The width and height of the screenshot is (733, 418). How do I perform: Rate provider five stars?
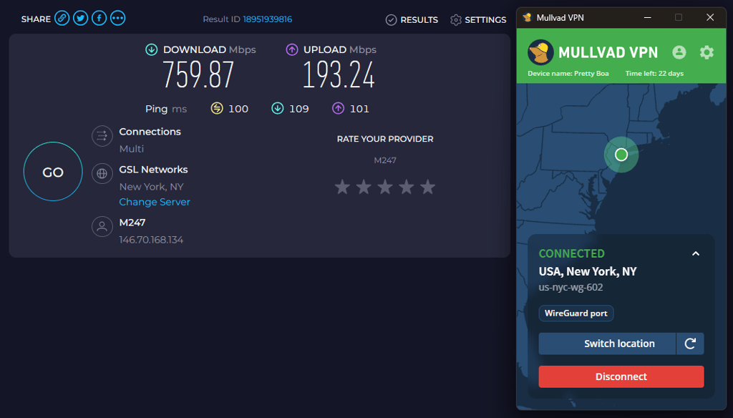point(428,187)
